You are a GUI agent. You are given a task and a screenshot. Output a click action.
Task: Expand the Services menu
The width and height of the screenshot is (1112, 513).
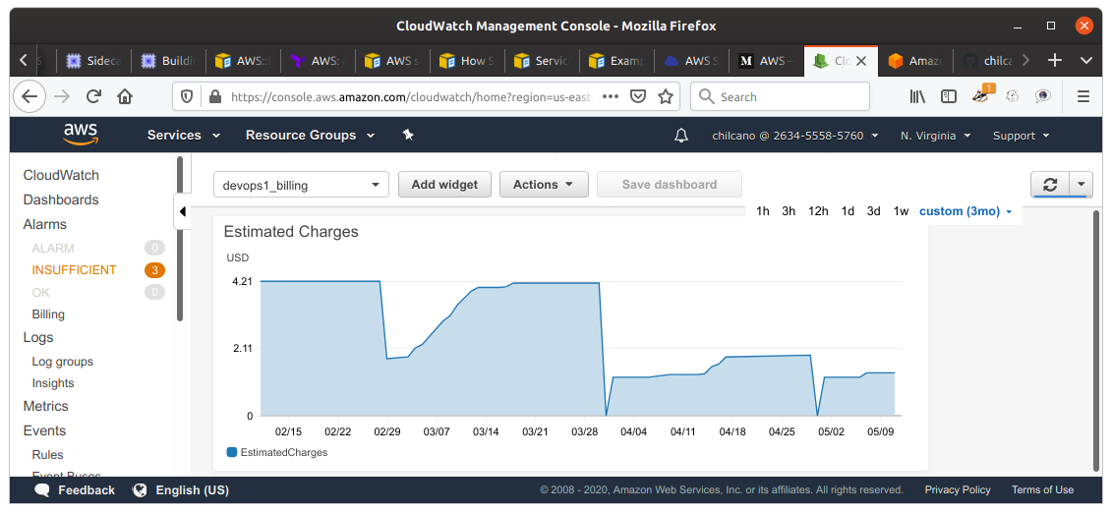click(184, 136)
